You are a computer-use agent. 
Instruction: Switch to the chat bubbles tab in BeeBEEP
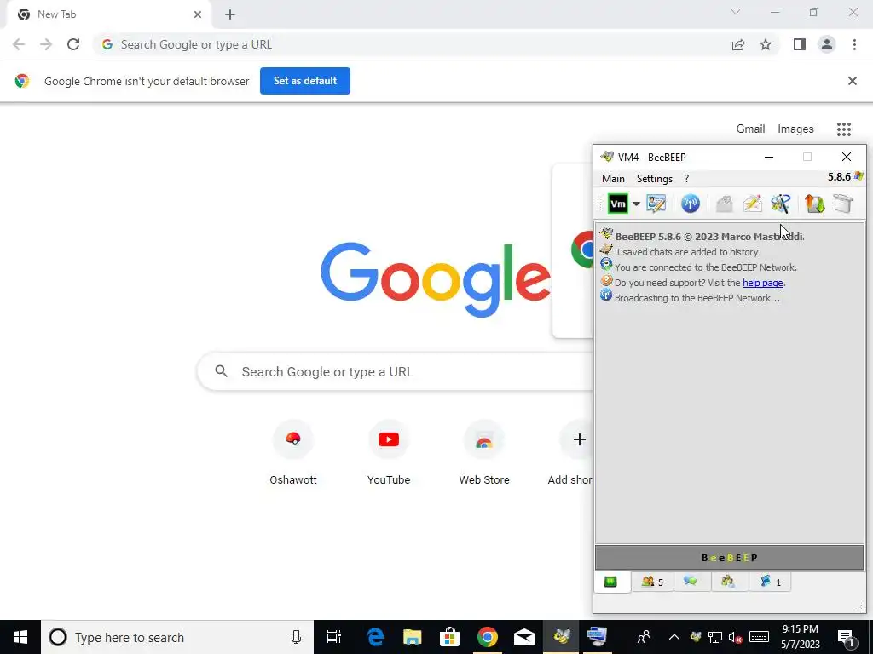point(691,582)
